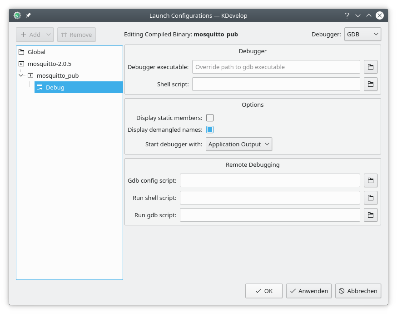The image size is (397, 314).
Task: Open the Add button dropdown arrow
Action: click(x=49, y=35)
